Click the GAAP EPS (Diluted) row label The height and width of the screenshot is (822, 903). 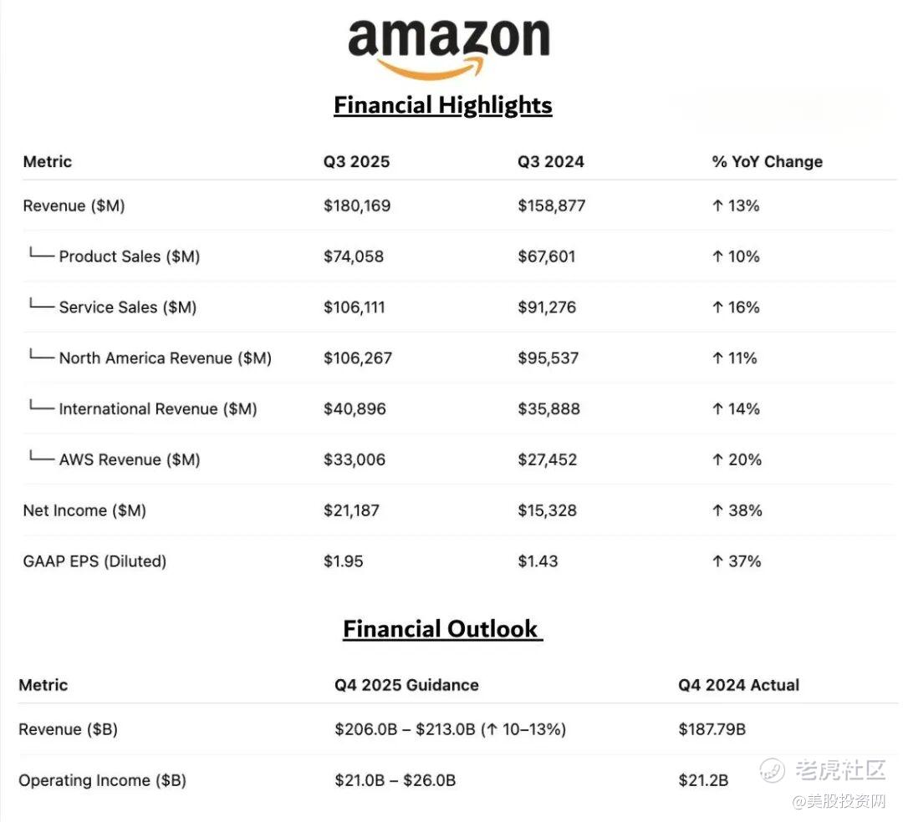94,561
